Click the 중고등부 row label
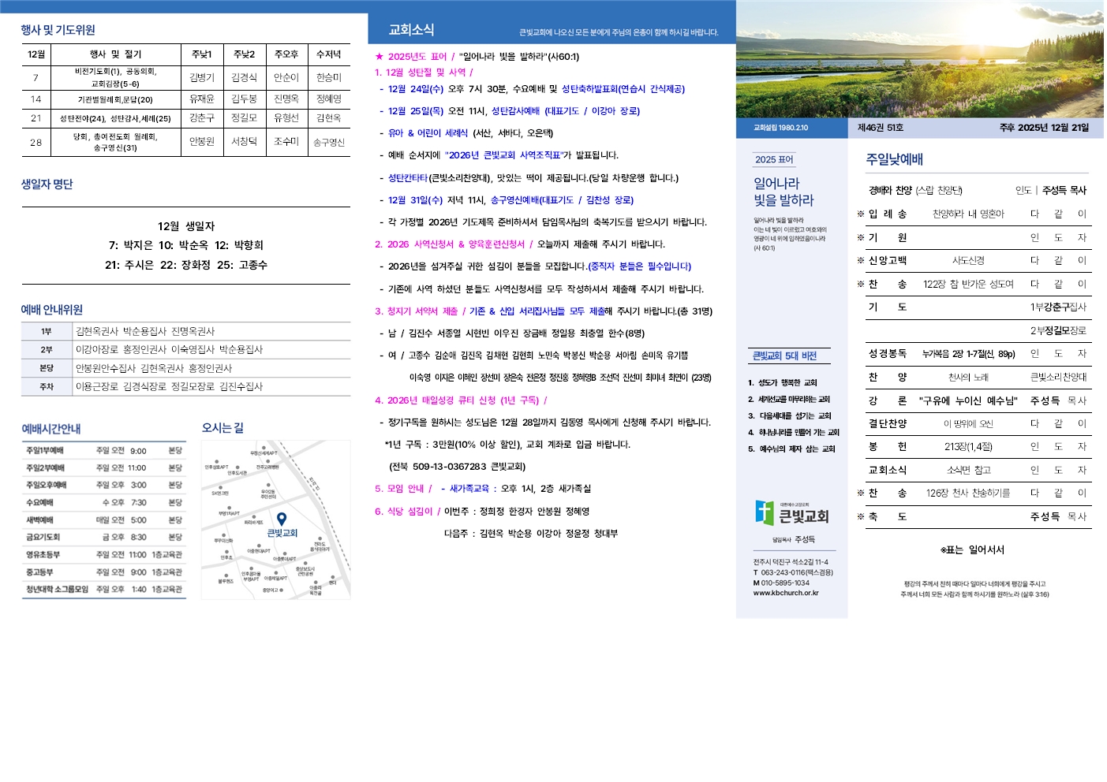1107x782 pixels. click(39, 572)
